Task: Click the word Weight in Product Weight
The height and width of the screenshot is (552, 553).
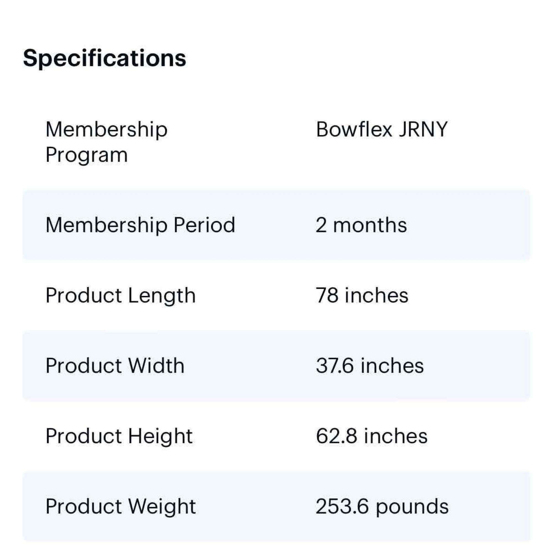Action: pyautogui.click(x=162, y=507)
